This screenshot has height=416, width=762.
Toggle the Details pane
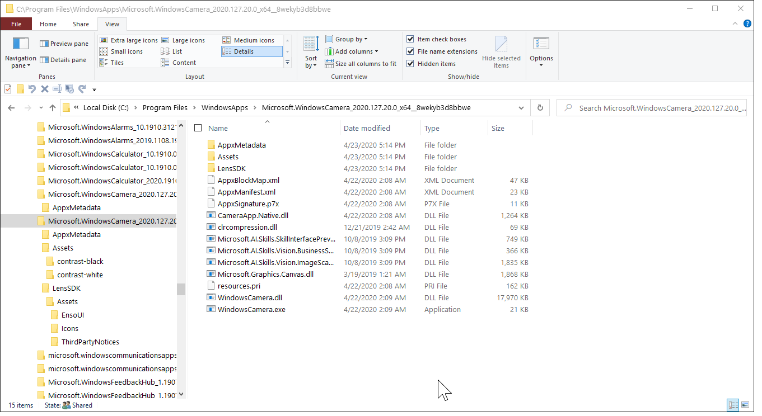click(x=63, y=60)
